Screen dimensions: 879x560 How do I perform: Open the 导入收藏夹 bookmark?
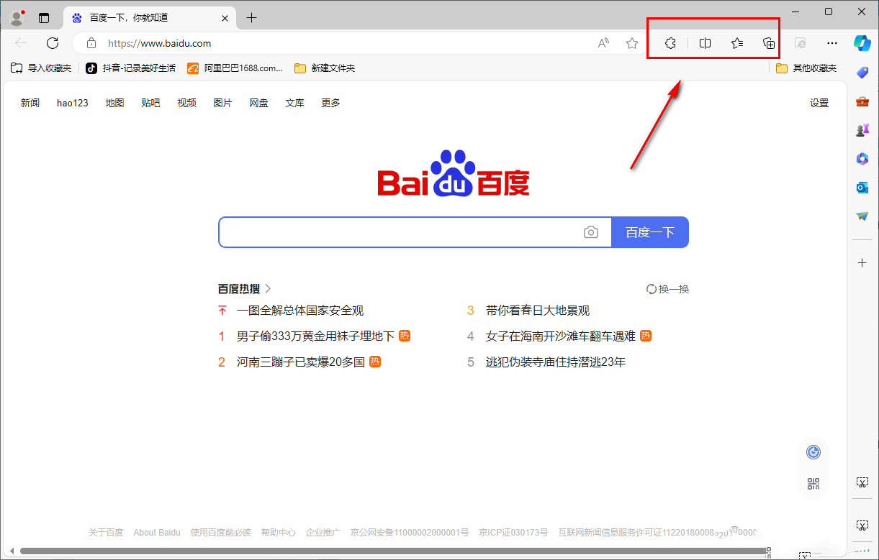pyautogui.click(x=41, y=68)
